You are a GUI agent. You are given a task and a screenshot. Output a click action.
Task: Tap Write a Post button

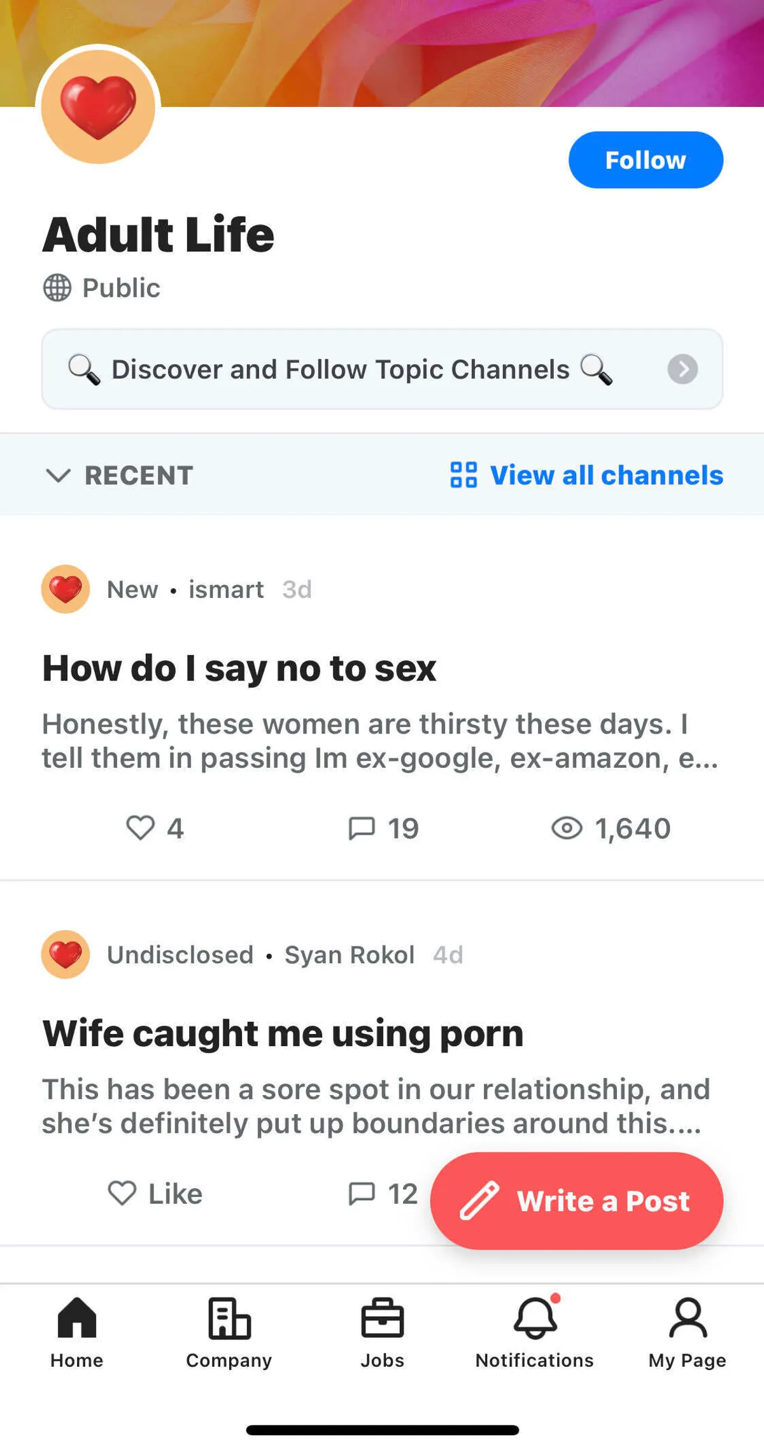[x=576, y=1201]
